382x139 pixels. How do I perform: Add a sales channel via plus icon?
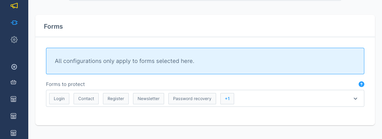click(x=14, y=67)
